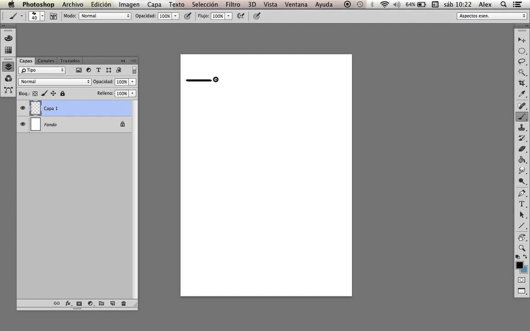Viewport: 530px width, 331px height.
Task: Open the Swatches panel grid icon
Action: click(x=8, y=50)
